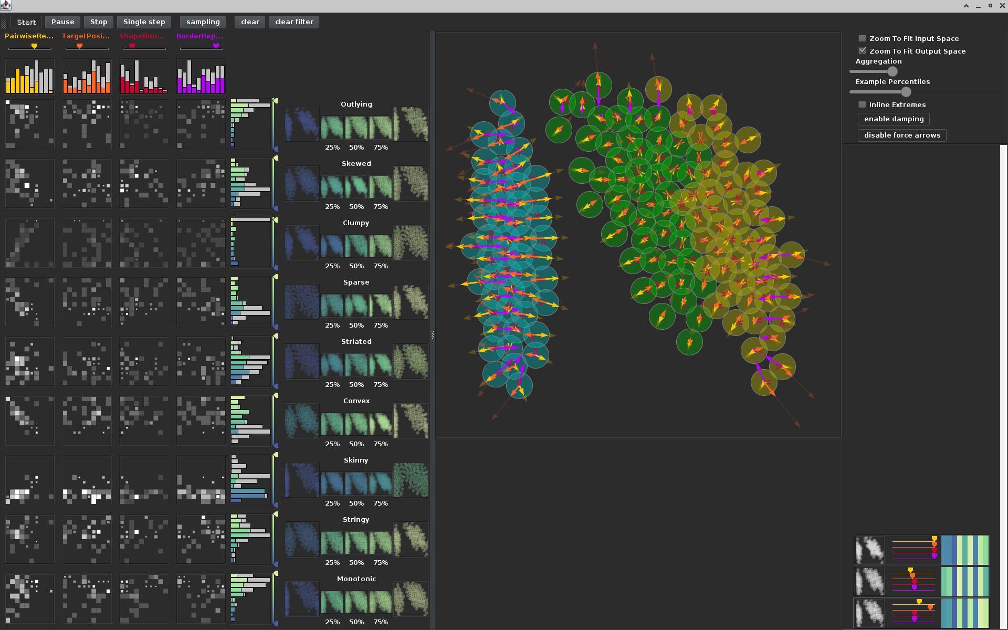Enable the Inline Extremes option

(862, 104)
